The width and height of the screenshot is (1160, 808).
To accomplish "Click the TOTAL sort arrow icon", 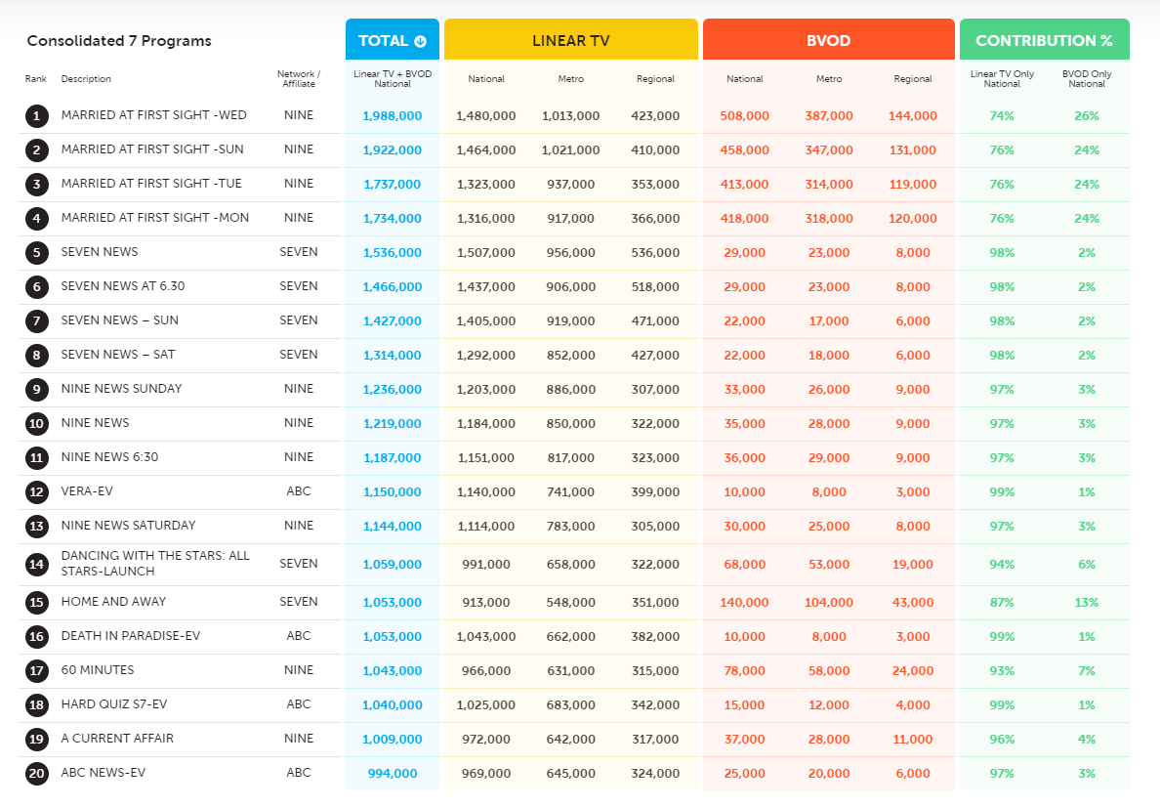I will tap(421, 41).
